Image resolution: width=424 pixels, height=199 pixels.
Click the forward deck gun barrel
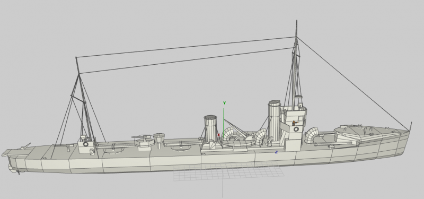pos(326,134)
